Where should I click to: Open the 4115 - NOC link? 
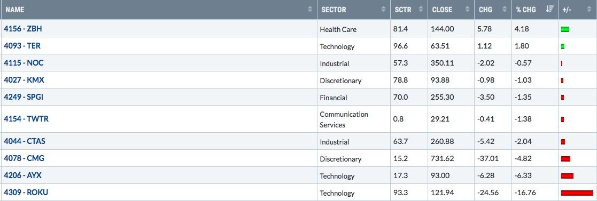23,63
